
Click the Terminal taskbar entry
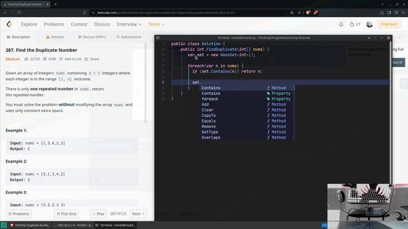click(x=115, y=225)
